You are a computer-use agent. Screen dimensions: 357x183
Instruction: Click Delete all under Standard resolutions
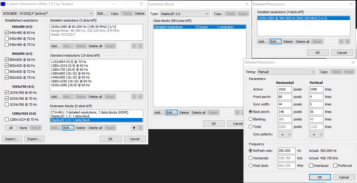tap(95, 97)
